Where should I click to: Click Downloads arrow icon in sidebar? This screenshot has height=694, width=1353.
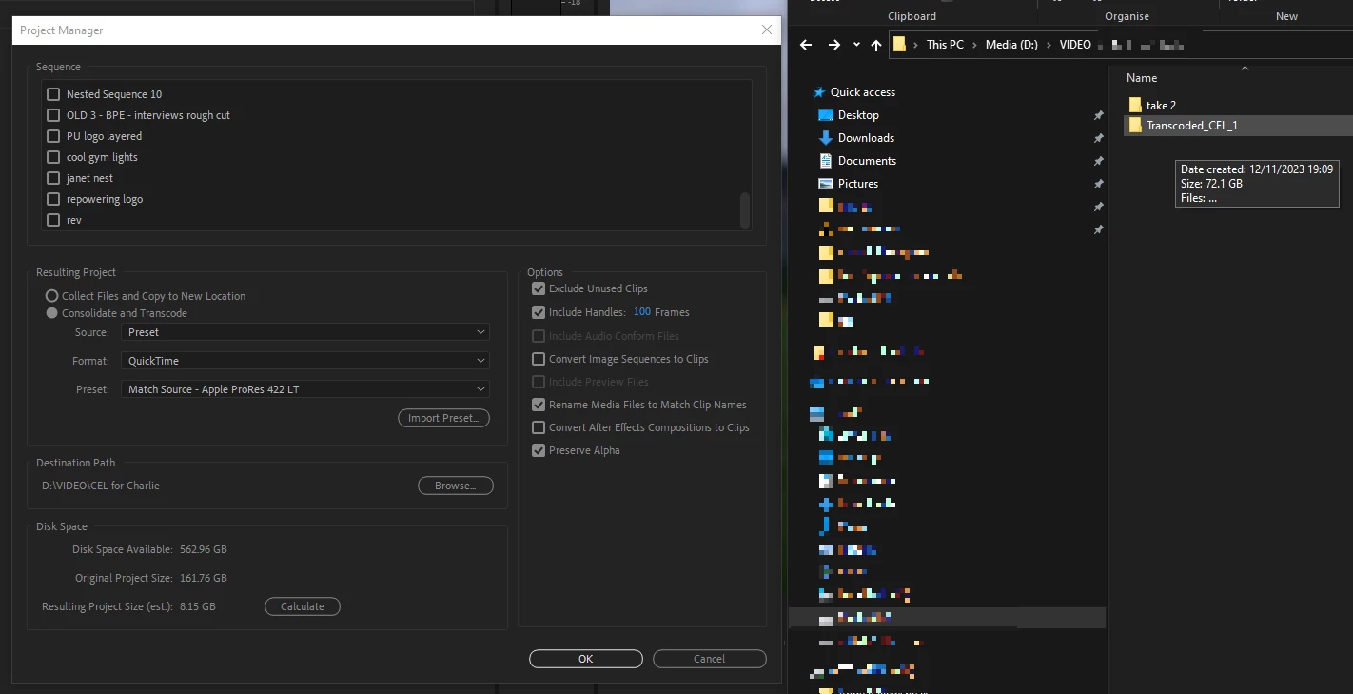pyautogui.click(x=826, y=138)
